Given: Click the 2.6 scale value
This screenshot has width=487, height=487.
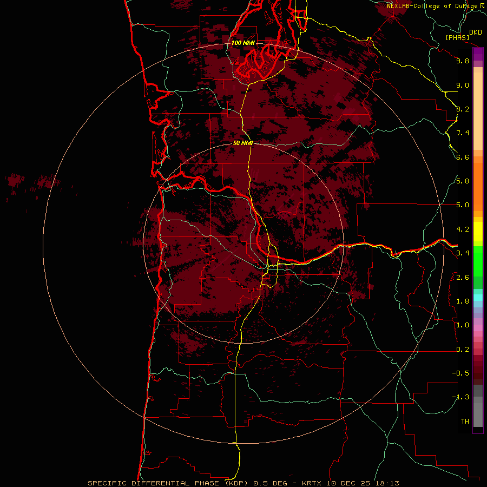Looking at the screenshot, I should point(463,278).
